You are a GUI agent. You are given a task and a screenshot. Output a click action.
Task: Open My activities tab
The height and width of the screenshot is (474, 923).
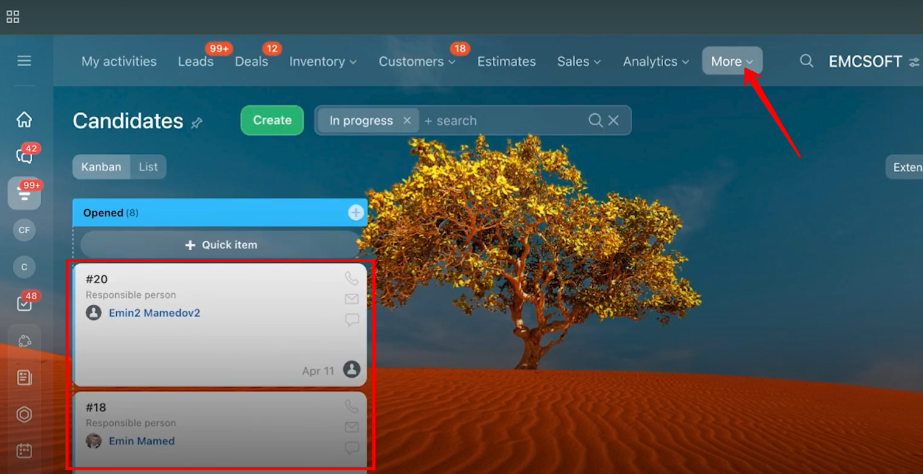[119, 61]
